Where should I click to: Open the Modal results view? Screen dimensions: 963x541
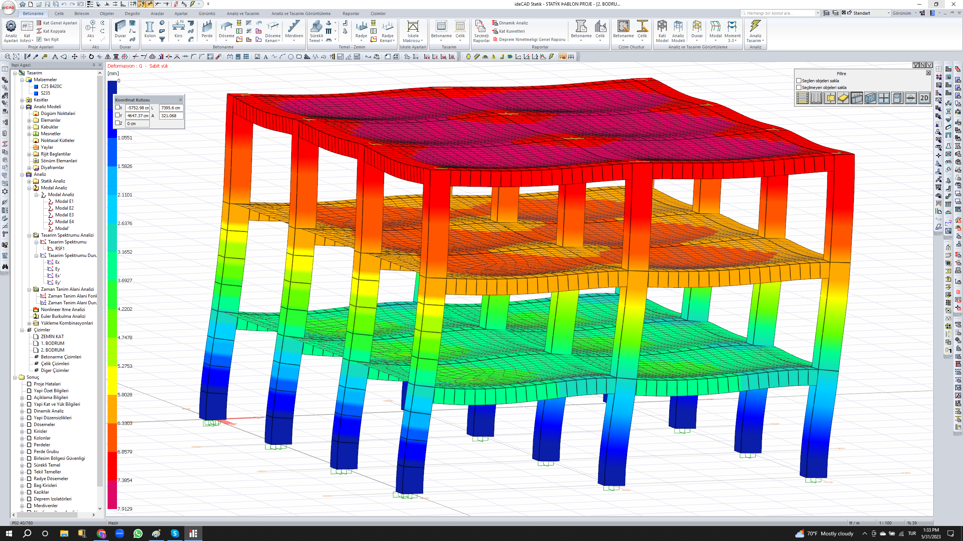[715, 30]
